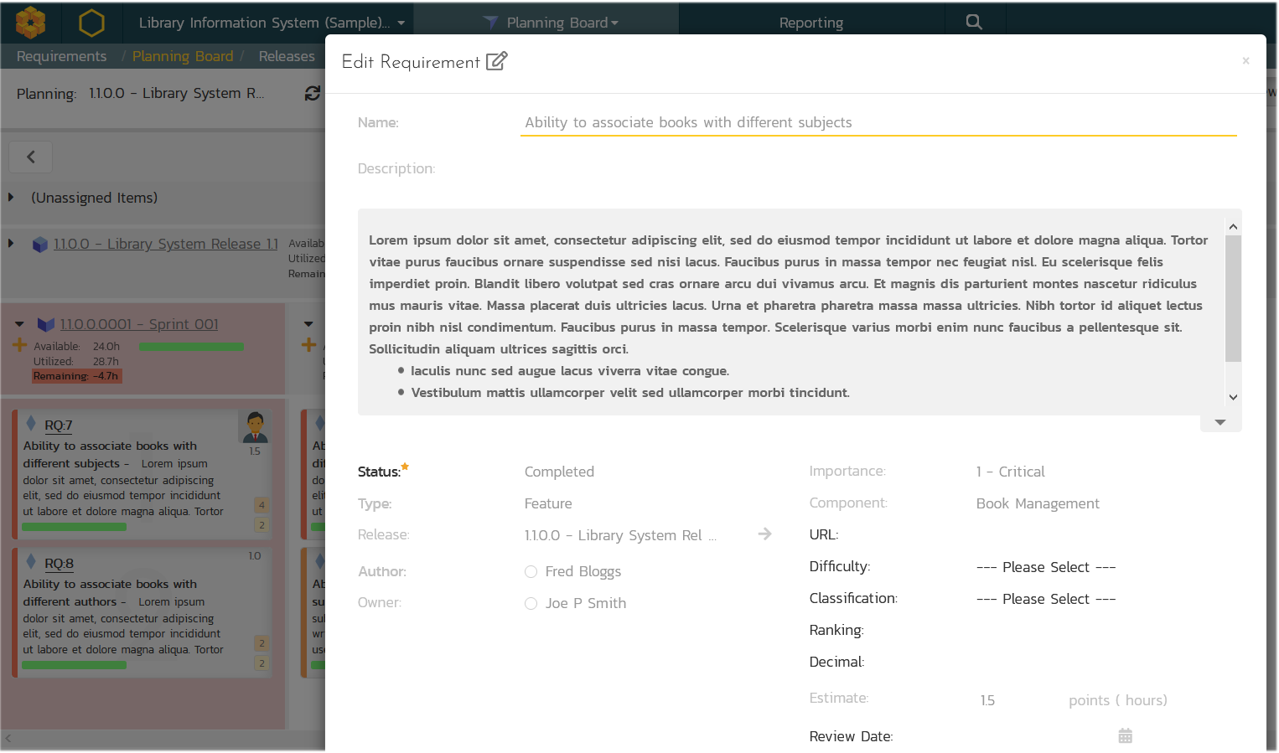Click the arrow icon next to Release field
Screen dimensions: 1279x753
764,534
